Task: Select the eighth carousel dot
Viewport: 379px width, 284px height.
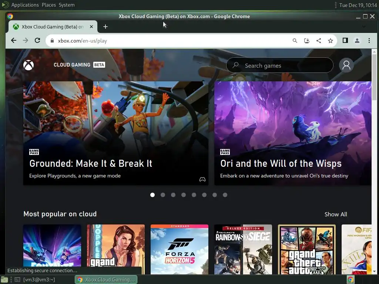Action: (x=225, y=195)
